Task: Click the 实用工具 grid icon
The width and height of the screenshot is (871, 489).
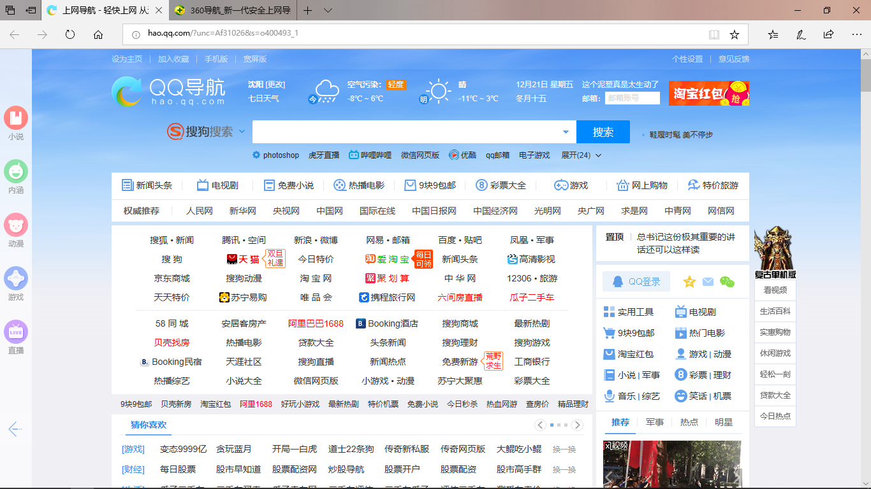Action: 609,312
